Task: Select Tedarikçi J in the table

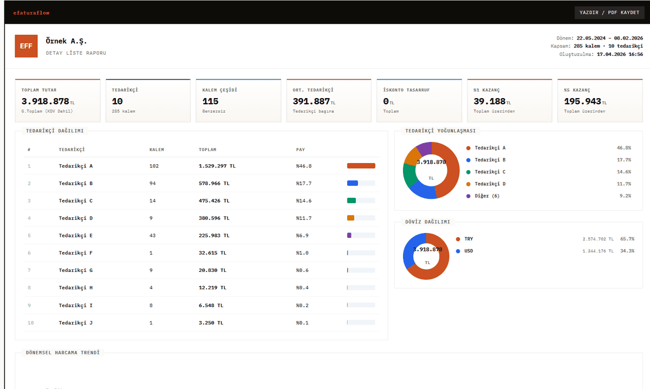Action: tap(76, 323)
